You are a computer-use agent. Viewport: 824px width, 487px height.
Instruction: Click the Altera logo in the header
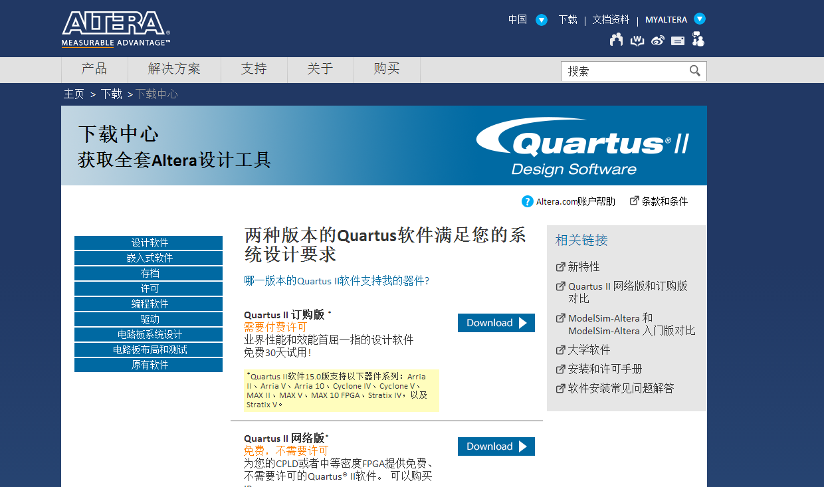click(x=116, y=29)
